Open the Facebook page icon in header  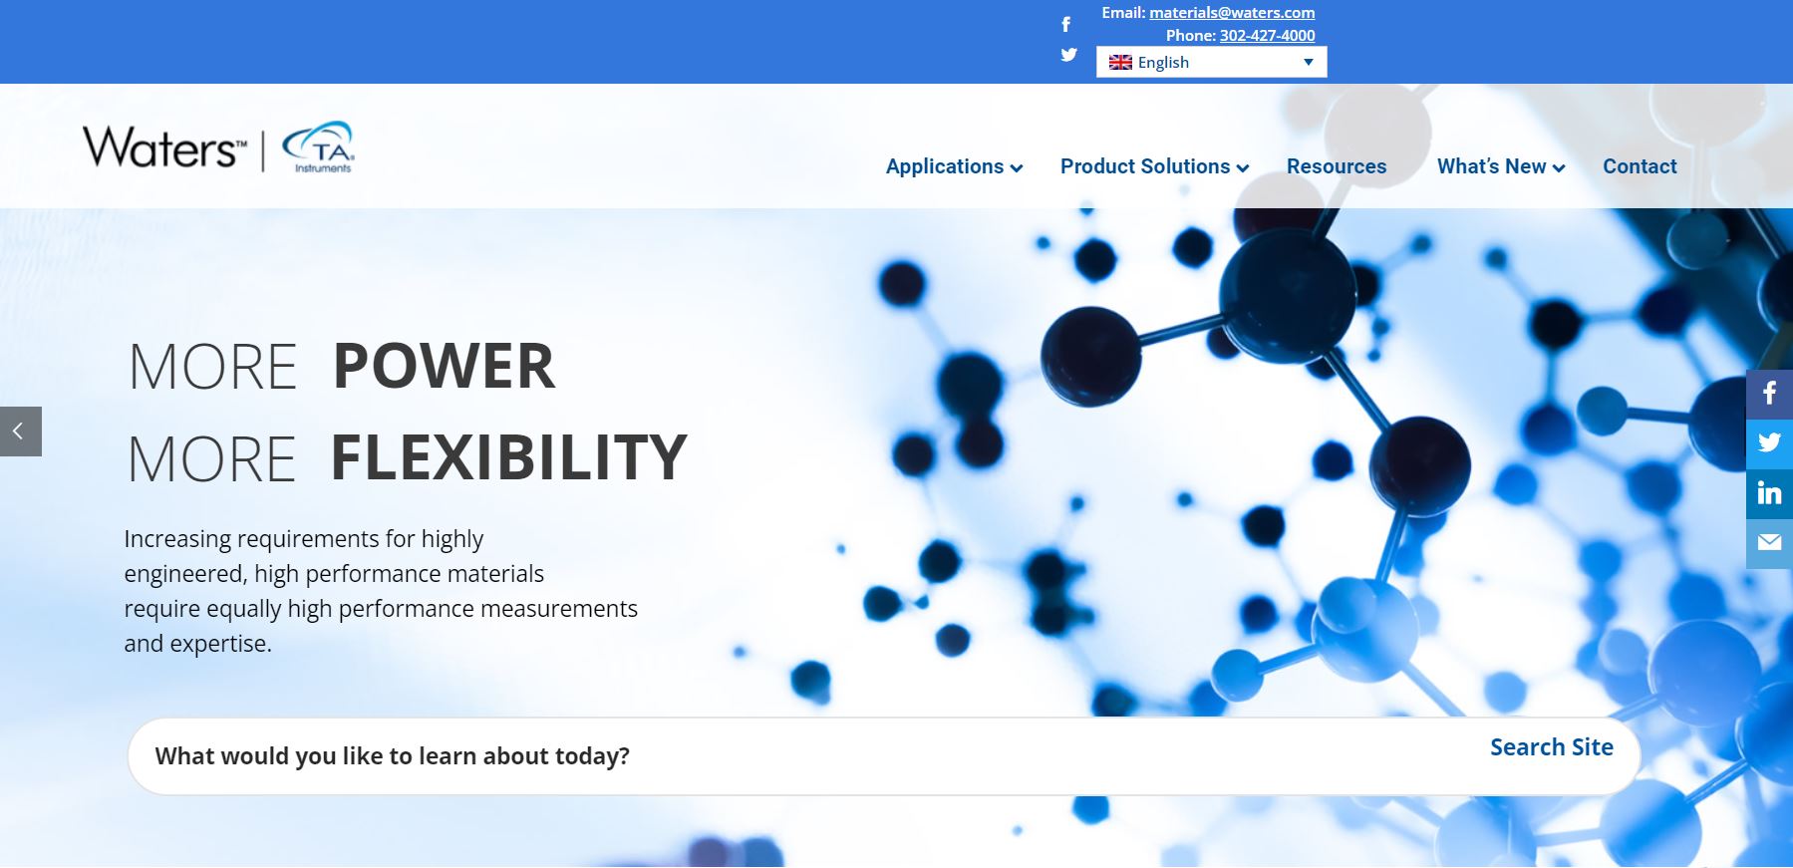point(1065,24)
